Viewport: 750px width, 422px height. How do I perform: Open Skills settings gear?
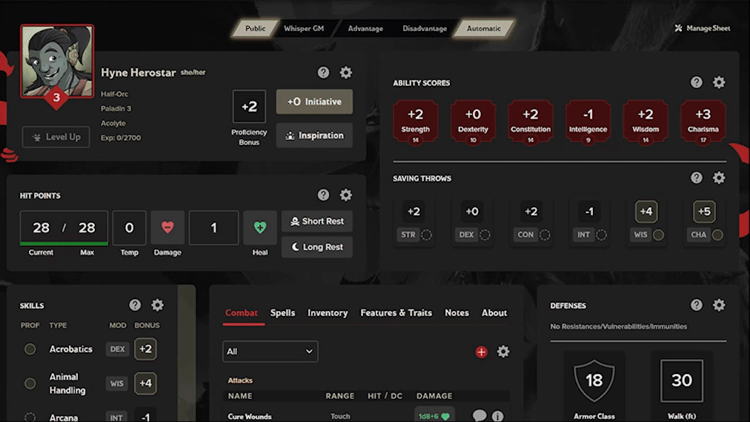[x=157, y=305]
